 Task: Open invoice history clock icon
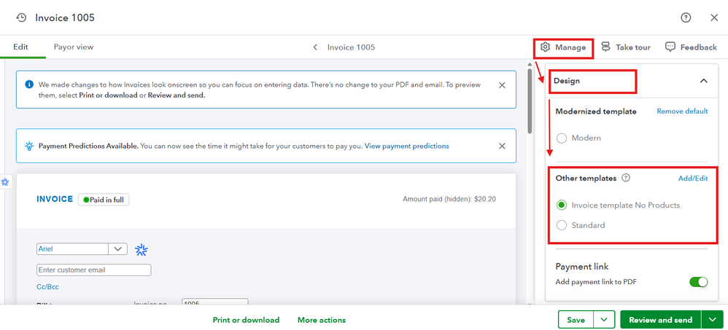click(21, 17)
